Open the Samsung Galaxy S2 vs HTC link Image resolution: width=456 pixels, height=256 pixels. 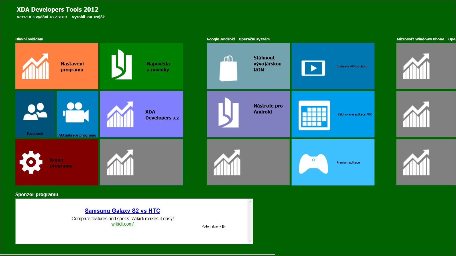[123, 211]
